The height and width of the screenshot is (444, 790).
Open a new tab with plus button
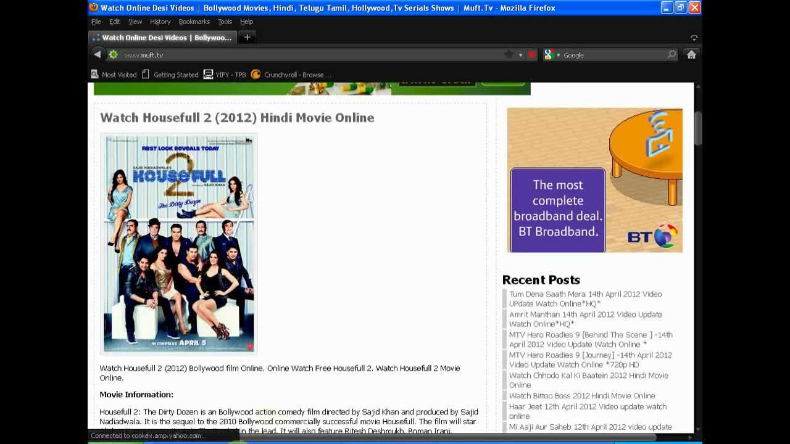pos(247,38)
